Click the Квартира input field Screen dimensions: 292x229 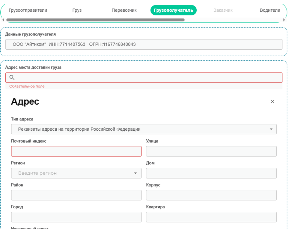click(x=211, y=217)
